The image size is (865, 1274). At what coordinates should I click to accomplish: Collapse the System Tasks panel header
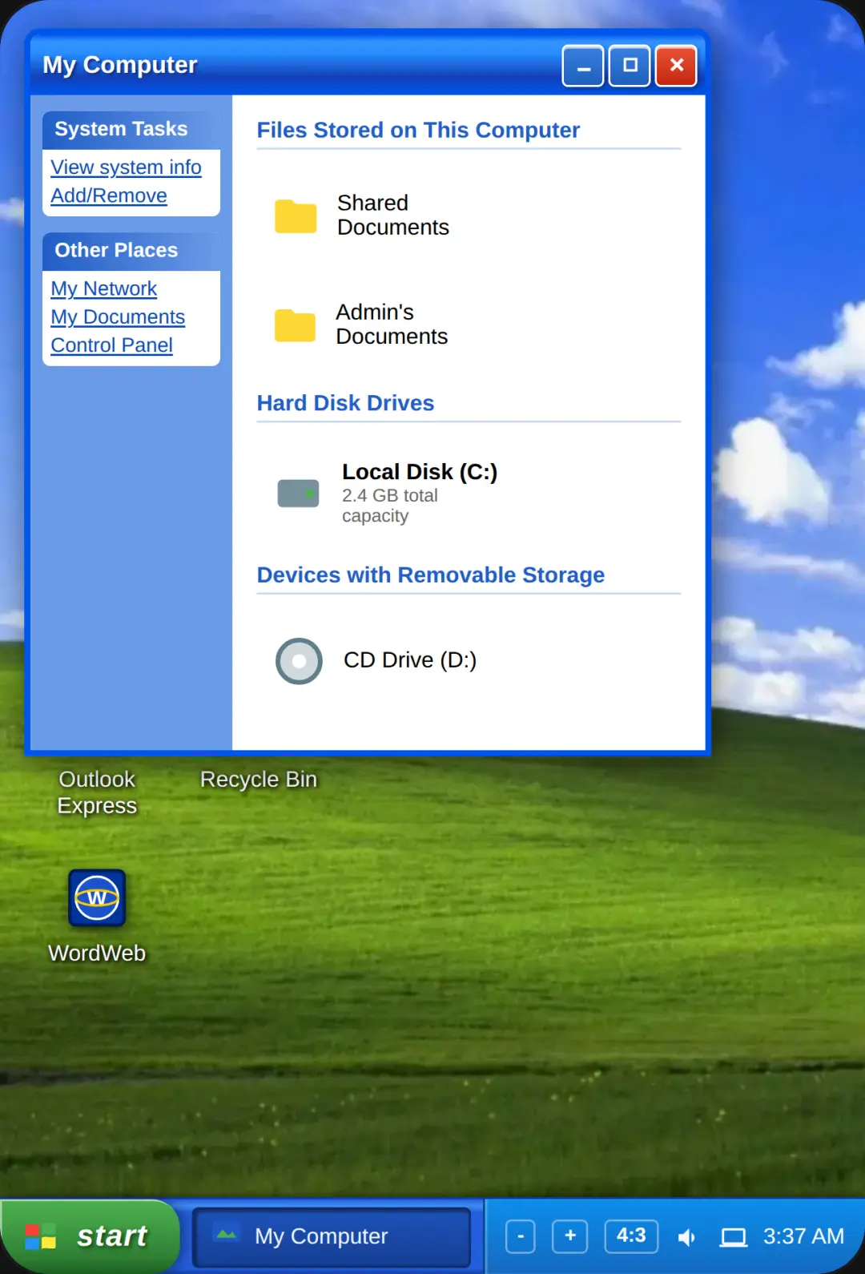pos(131,130)
